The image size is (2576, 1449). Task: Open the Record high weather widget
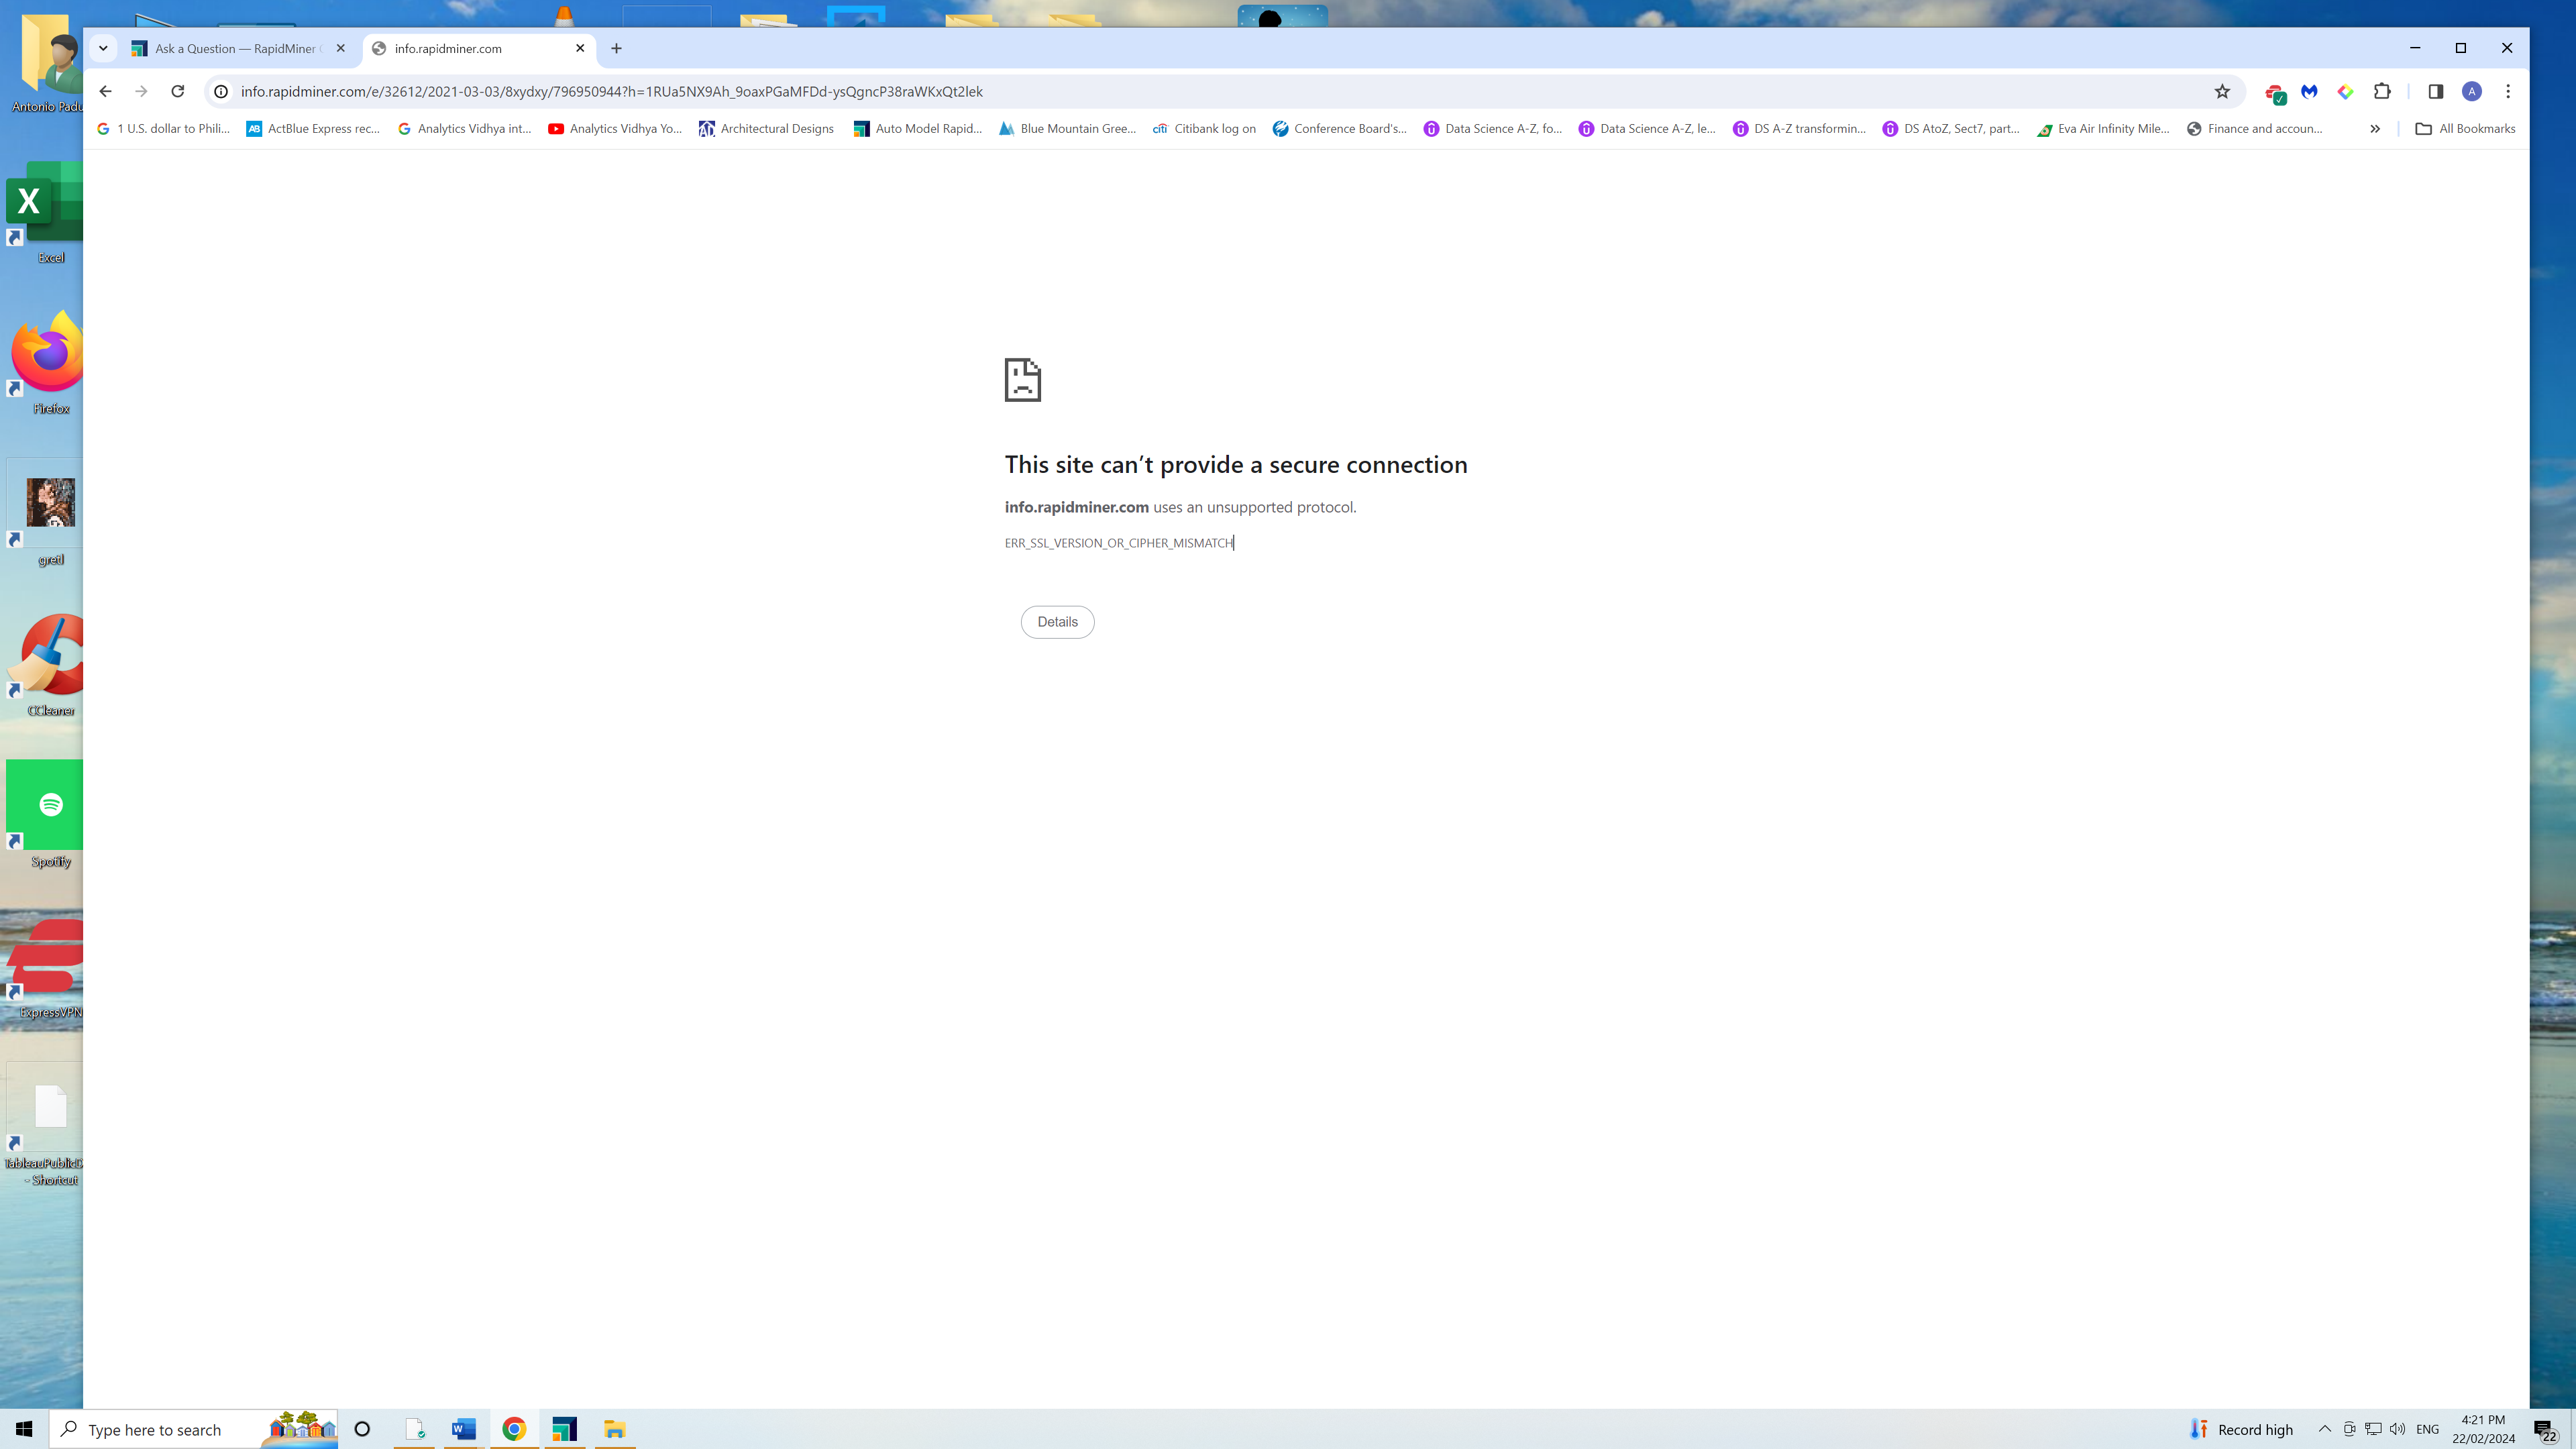[x=2241, y=1429]
